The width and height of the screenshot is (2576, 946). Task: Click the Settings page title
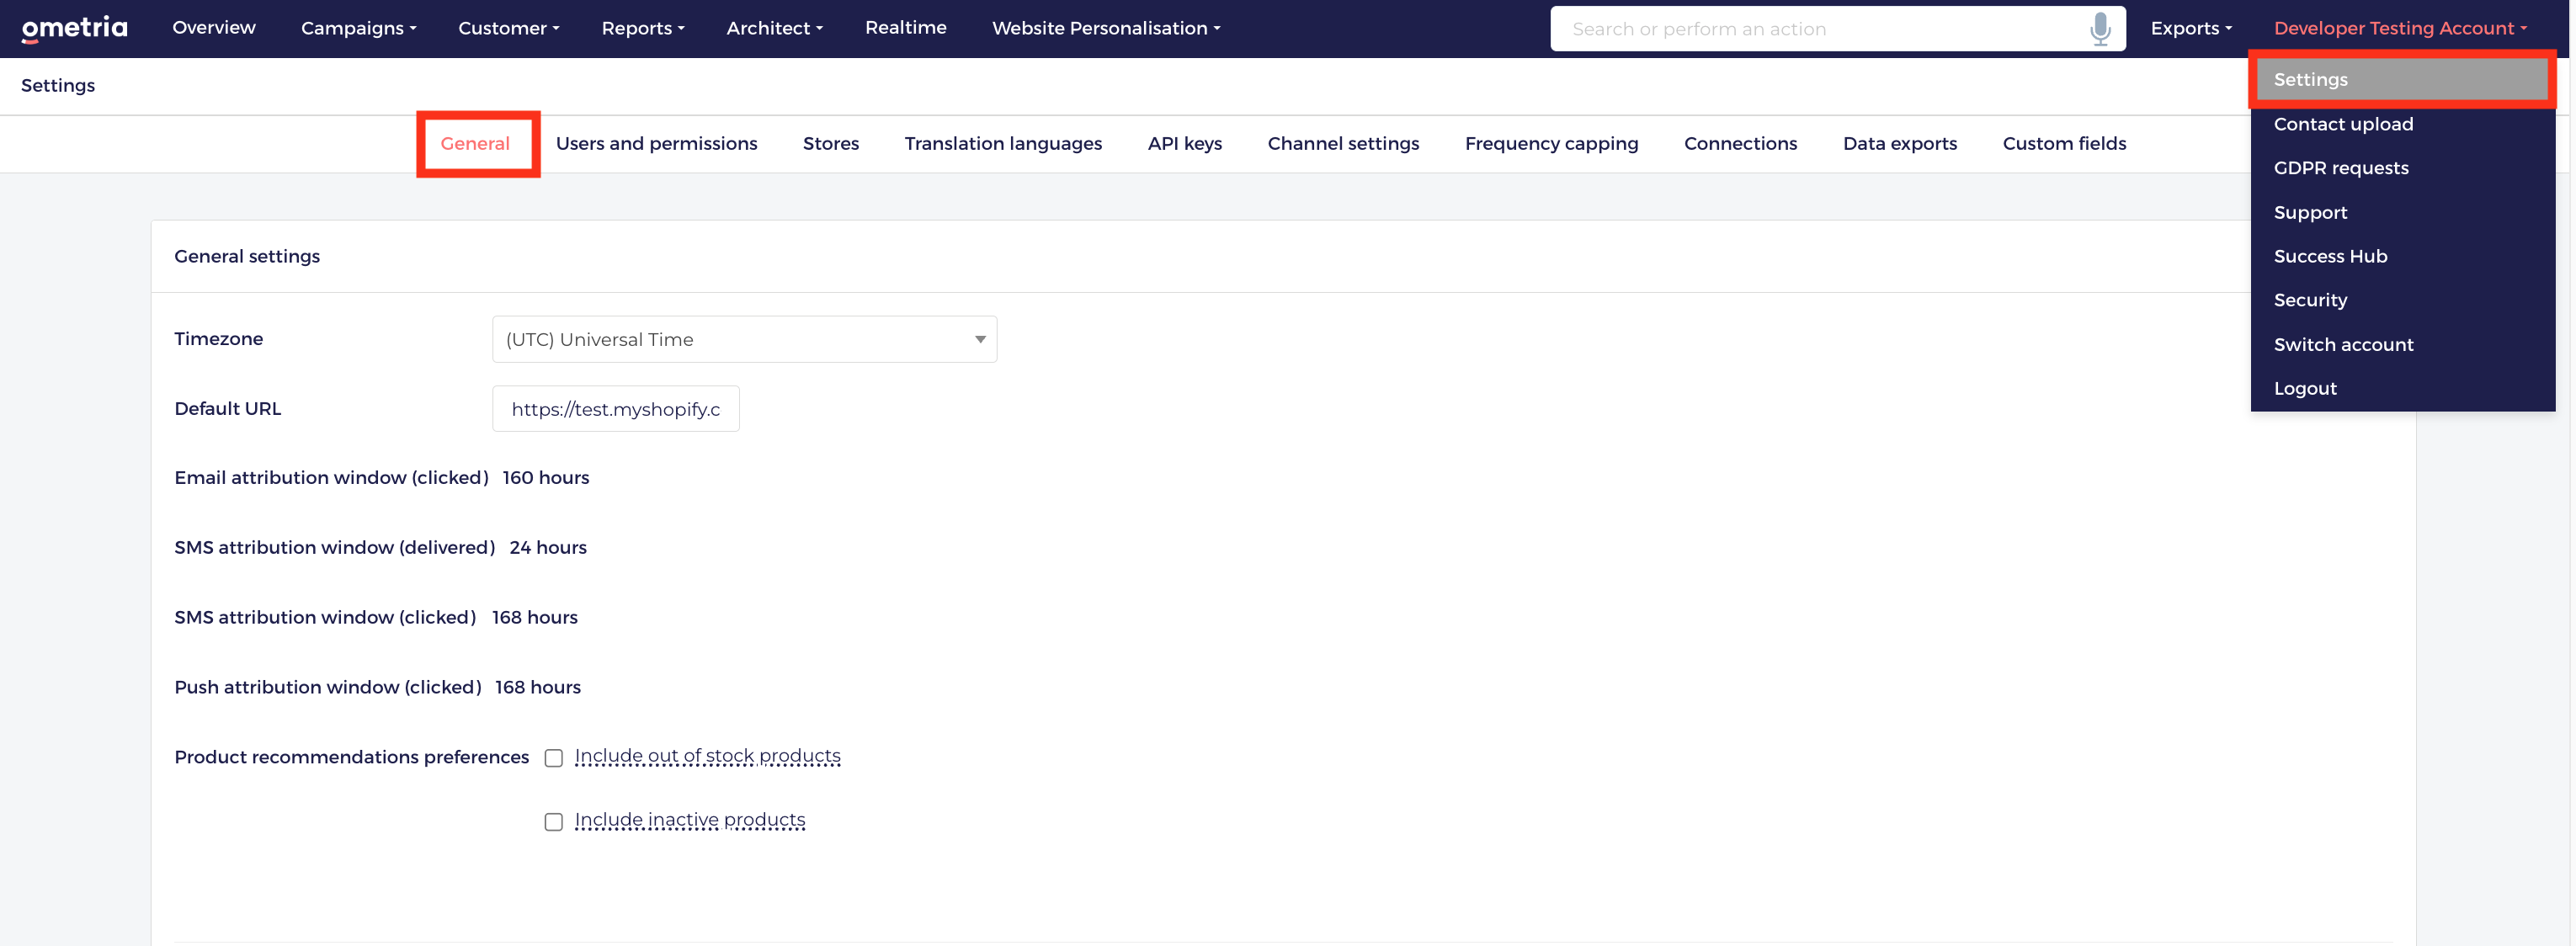(x=58, y=86)
